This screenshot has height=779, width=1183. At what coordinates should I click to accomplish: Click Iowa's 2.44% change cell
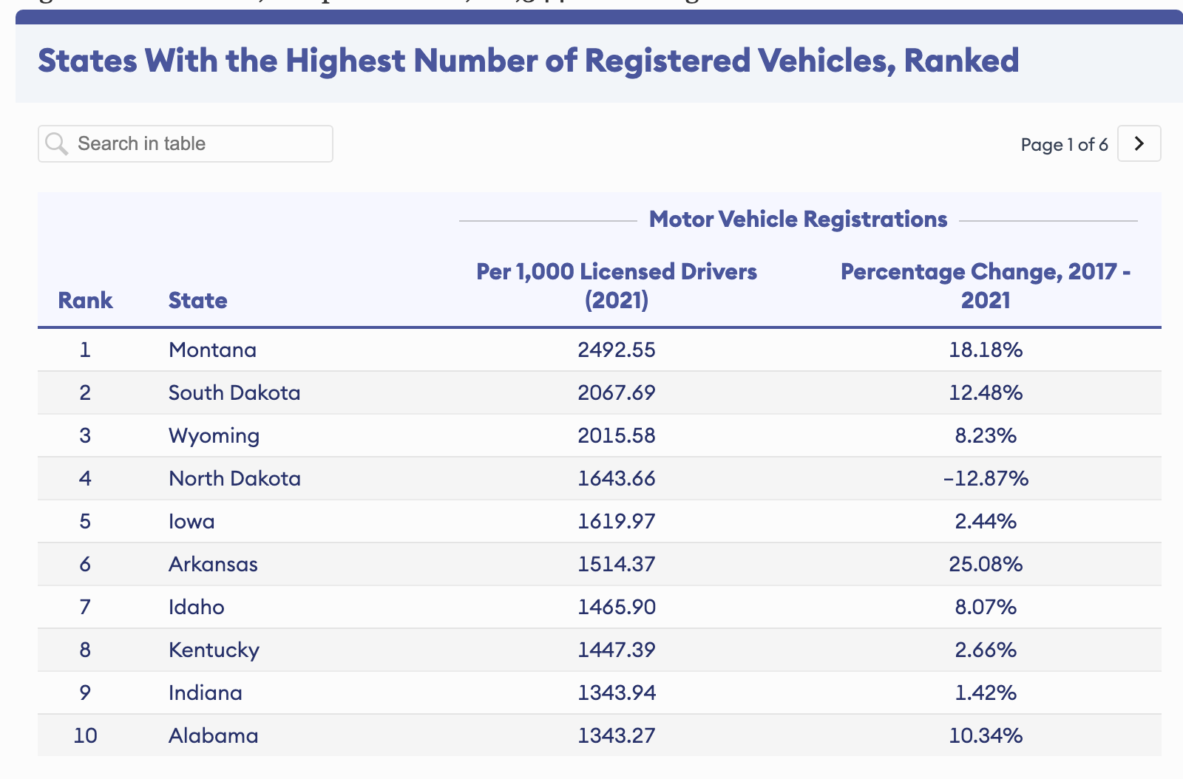click(x=986, y=521)
